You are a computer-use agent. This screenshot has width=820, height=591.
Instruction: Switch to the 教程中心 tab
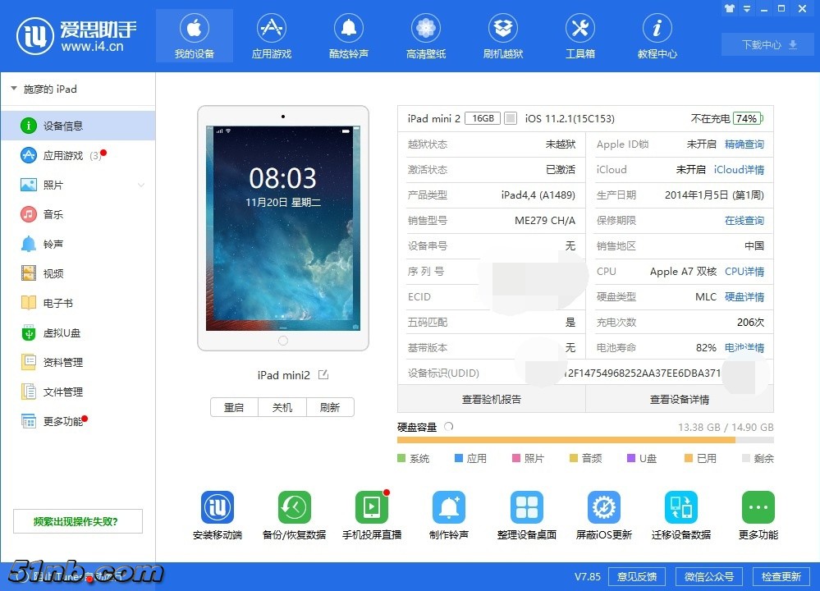pos(656,35)
